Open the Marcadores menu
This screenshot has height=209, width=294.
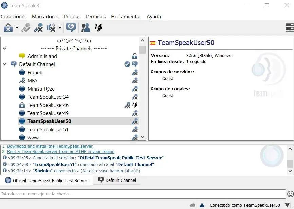click(x=45, y=17)
